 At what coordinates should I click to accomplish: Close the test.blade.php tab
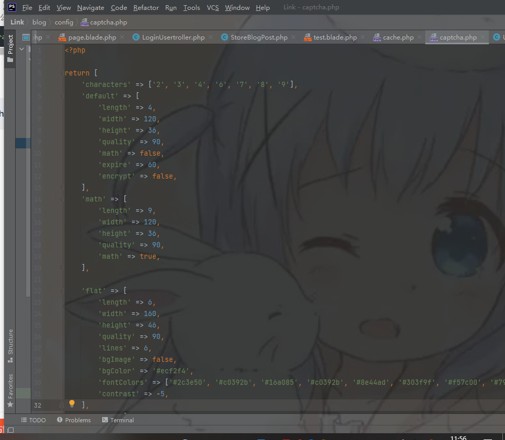(363, 37)
